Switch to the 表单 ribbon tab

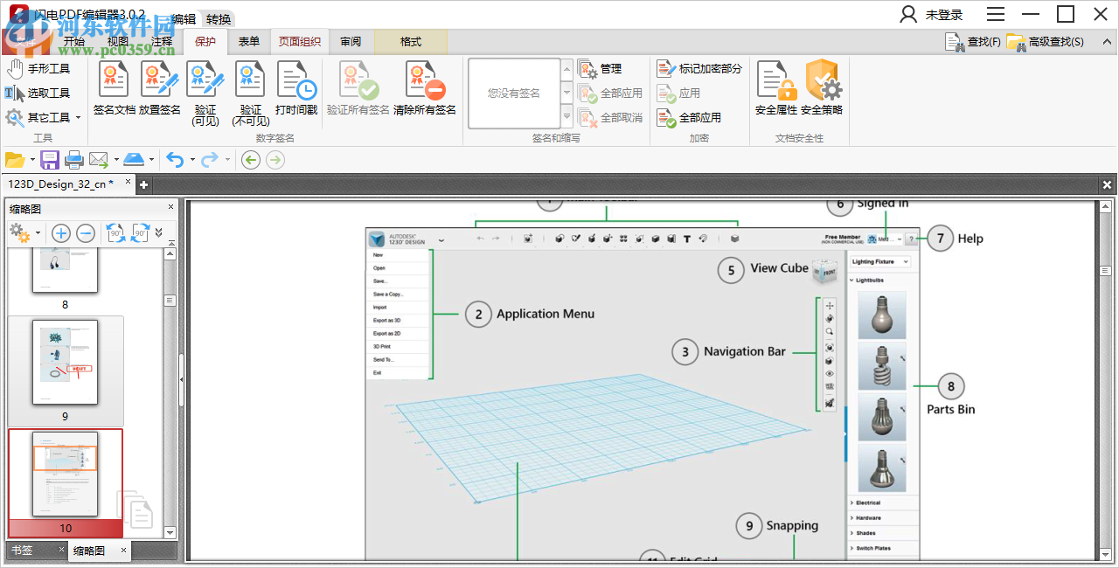(249, 41)
